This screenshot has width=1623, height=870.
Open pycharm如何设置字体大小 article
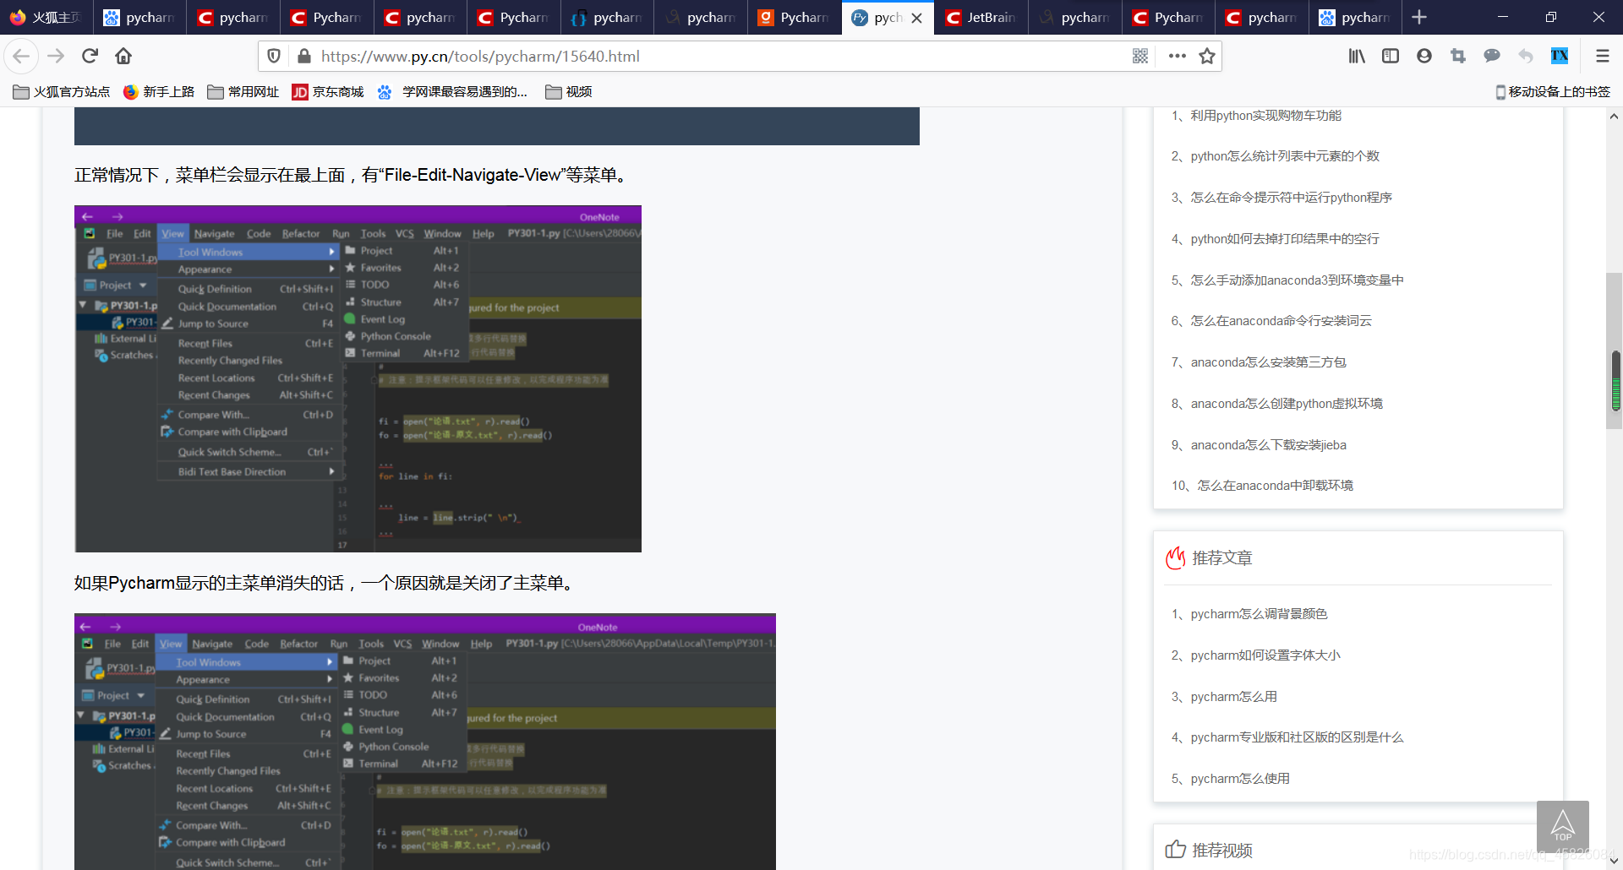coord(1265,655)
